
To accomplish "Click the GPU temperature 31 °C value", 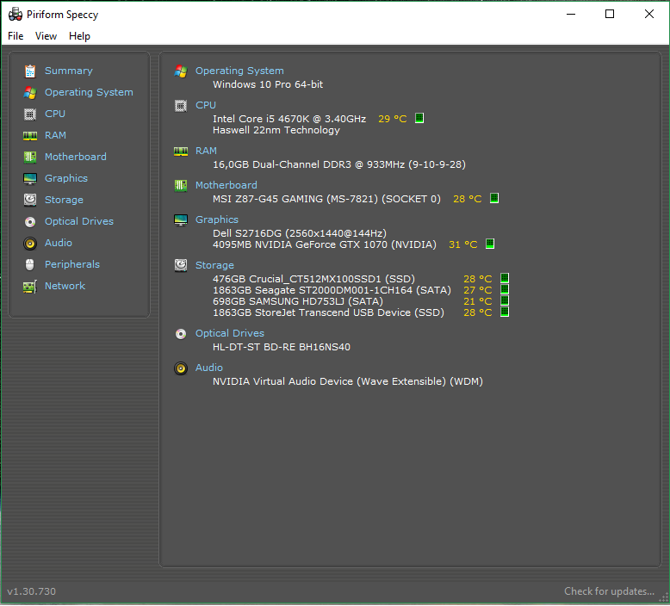I will pos(462,244).
